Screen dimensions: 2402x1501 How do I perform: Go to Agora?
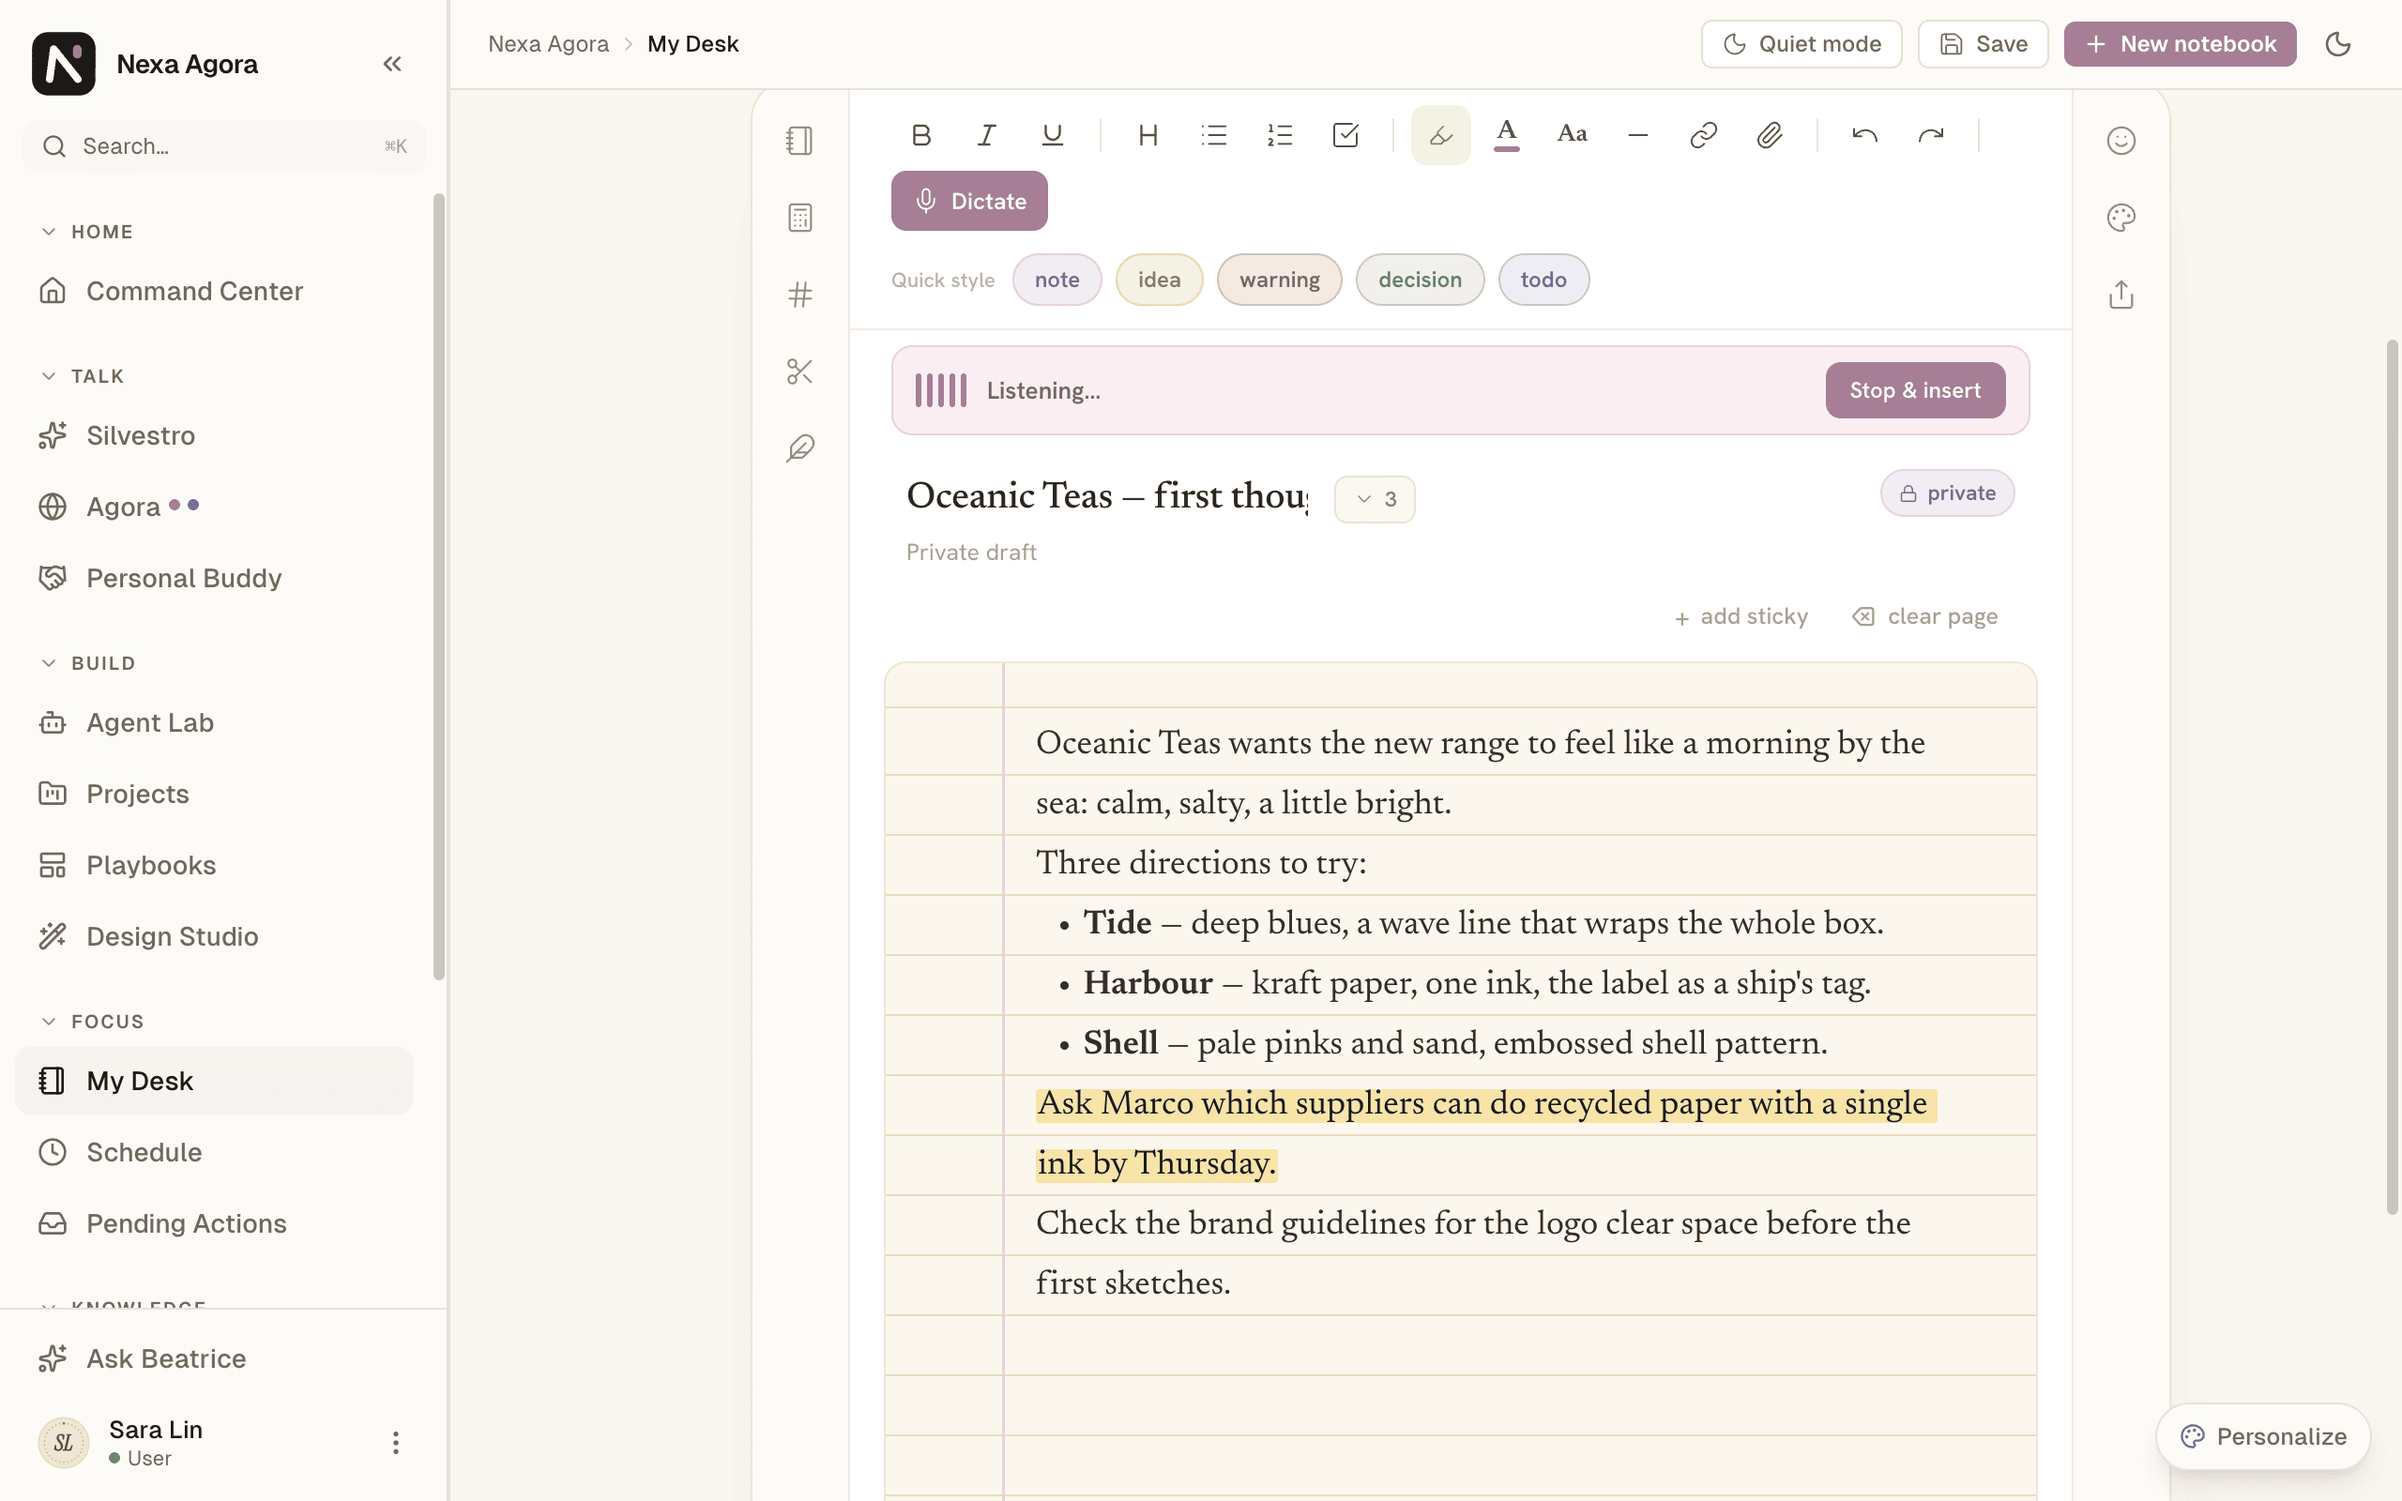pyautogui.click(x=213, y=507)
